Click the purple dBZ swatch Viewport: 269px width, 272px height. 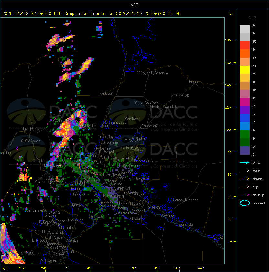[x=244, y=110]
